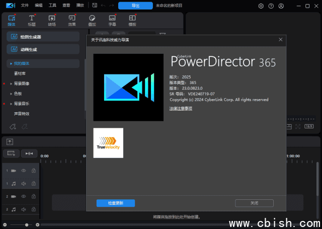322x229 pixels.
Task: Mute audio track 1 speaker icon
Action: [x=23, y=184]
